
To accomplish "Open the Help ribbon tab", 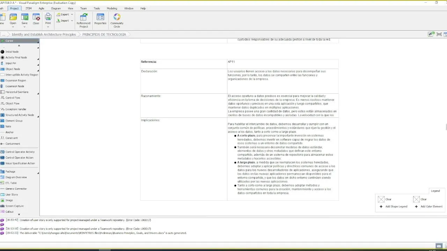I will click(143, 8).
